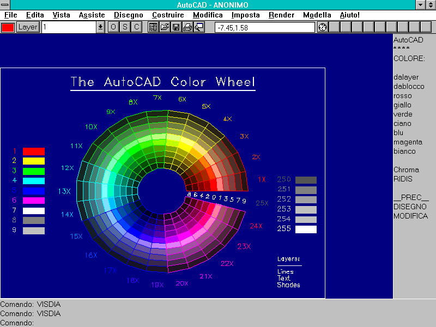Click the toolbox grid icon
The image size is (436, 327).
coord(153,27)
